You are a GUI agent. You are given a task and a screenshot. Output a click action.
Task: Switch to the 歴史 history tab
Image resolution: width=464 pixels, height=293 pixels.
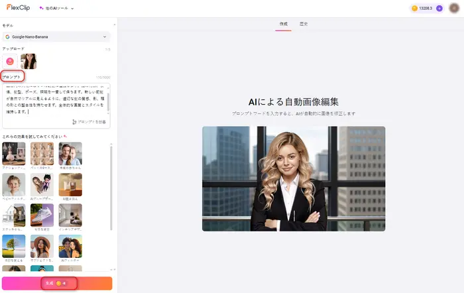click(x=304, y=24)
